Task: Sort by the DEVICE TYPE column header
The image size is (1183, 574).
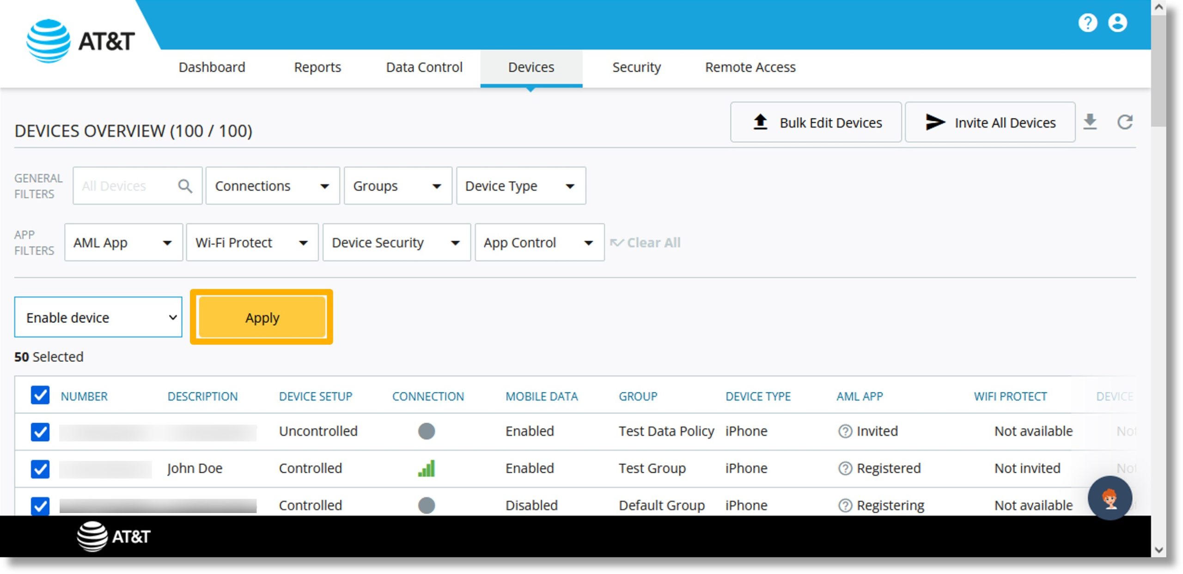Action: pyautogui.click(x=758, y=397)
